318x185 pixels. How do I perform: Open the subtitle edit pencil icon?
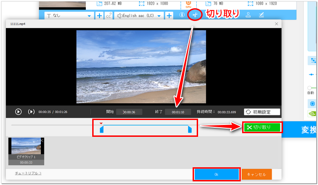tap(261, 15)
